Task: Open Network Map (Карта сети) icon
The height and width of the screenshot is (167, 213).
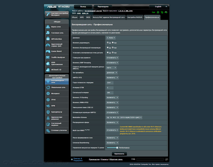Action: click(48, 27)
